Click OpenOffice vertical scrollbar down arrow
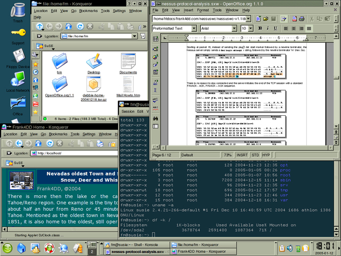341x256 pixels. coord(336,126)
